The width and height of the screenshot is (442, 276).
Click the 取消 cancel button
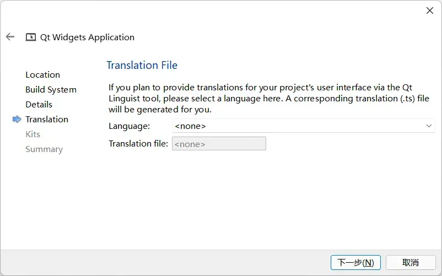[x=411, y=262]
